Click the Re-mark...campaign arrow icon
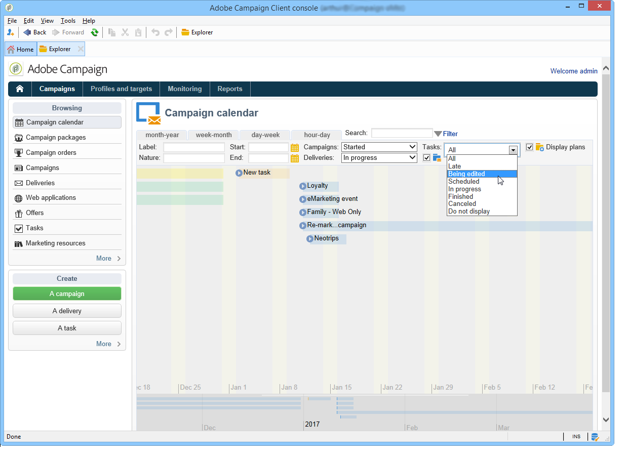 303,226
